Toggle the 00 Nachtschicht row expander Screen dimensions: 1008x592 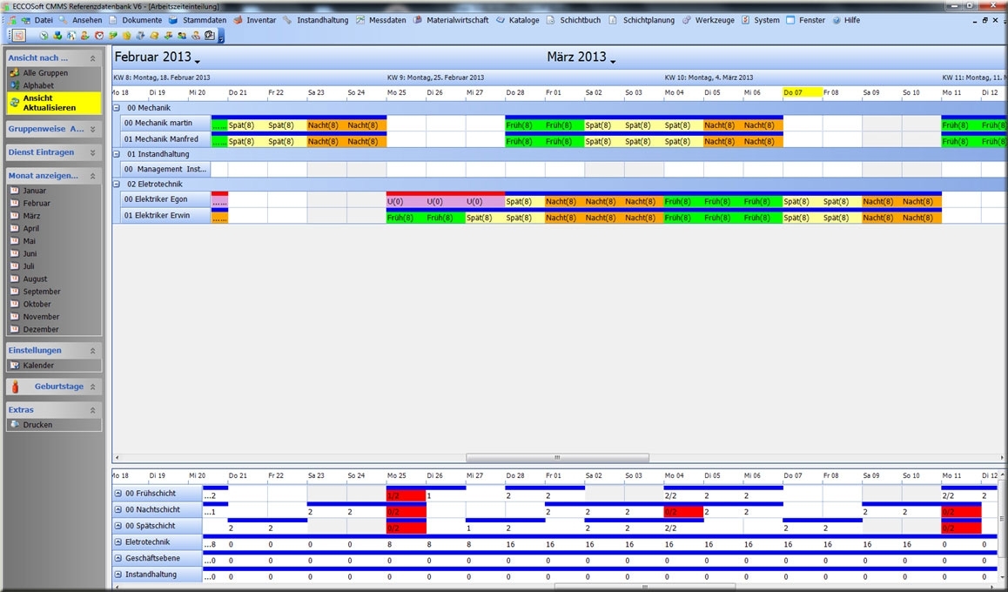tap(118, 509)
